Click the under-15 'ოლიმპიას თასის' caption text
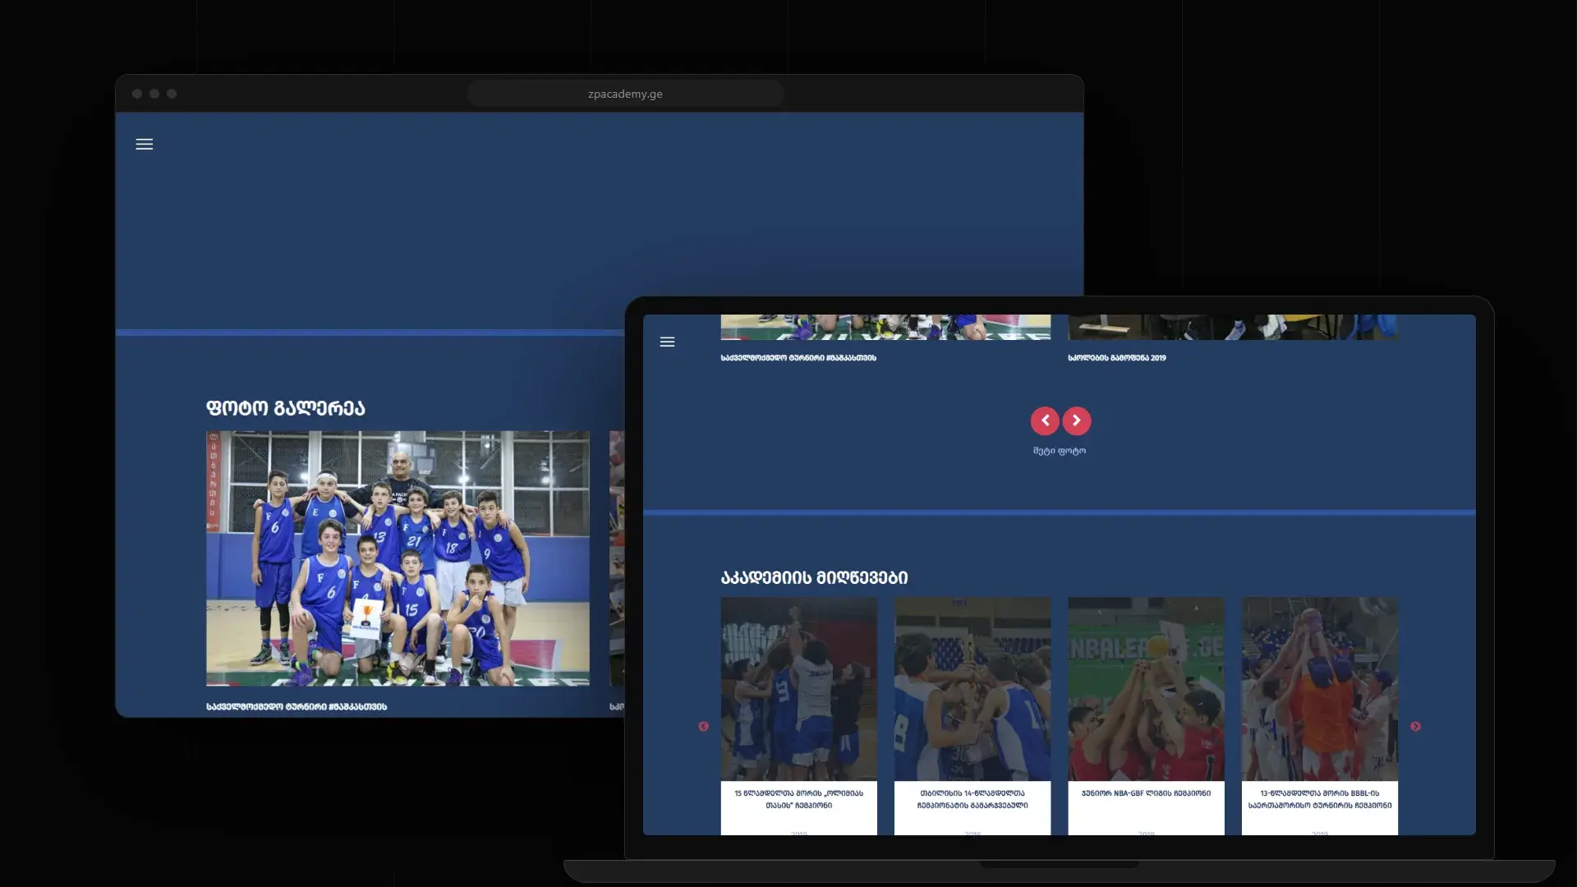The width and height of the screenshot is (1577, 887). (x=799, y=799)
